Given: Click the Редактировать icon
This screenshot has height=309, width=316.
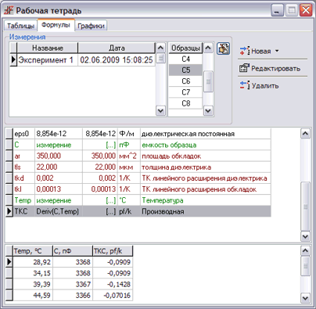Looking at the screenshot, I should point(244,68).
